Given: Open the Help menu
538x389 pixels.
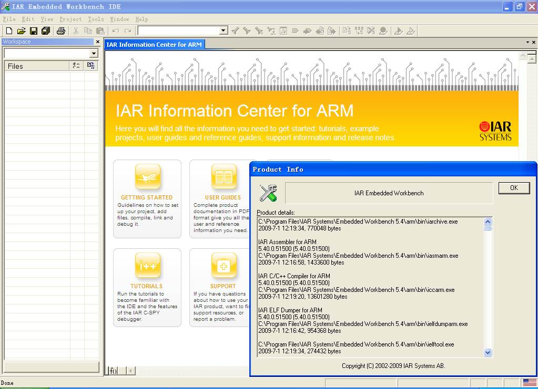Looking at the screenshot, I should [141, 19].
